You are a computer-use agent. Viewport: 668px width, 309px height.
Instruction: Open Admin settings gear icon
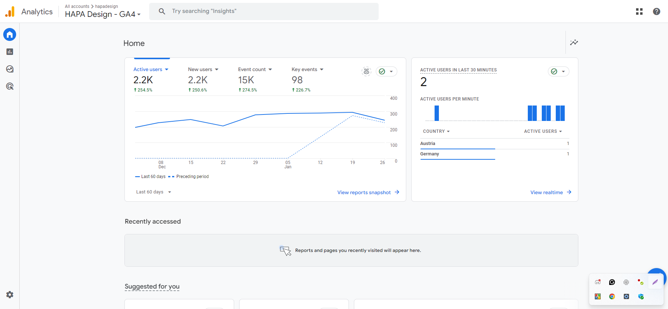coord(10,295)
